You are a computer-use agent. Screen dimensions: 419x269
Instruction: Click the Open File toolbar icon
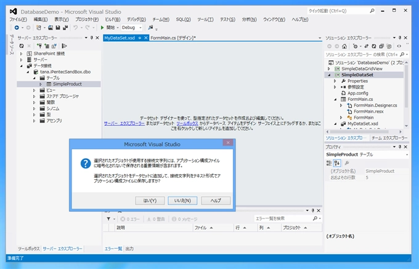coord(51,28)
